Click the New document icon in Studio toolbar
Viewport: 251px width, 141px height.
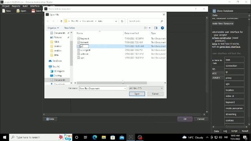point(4,11)
